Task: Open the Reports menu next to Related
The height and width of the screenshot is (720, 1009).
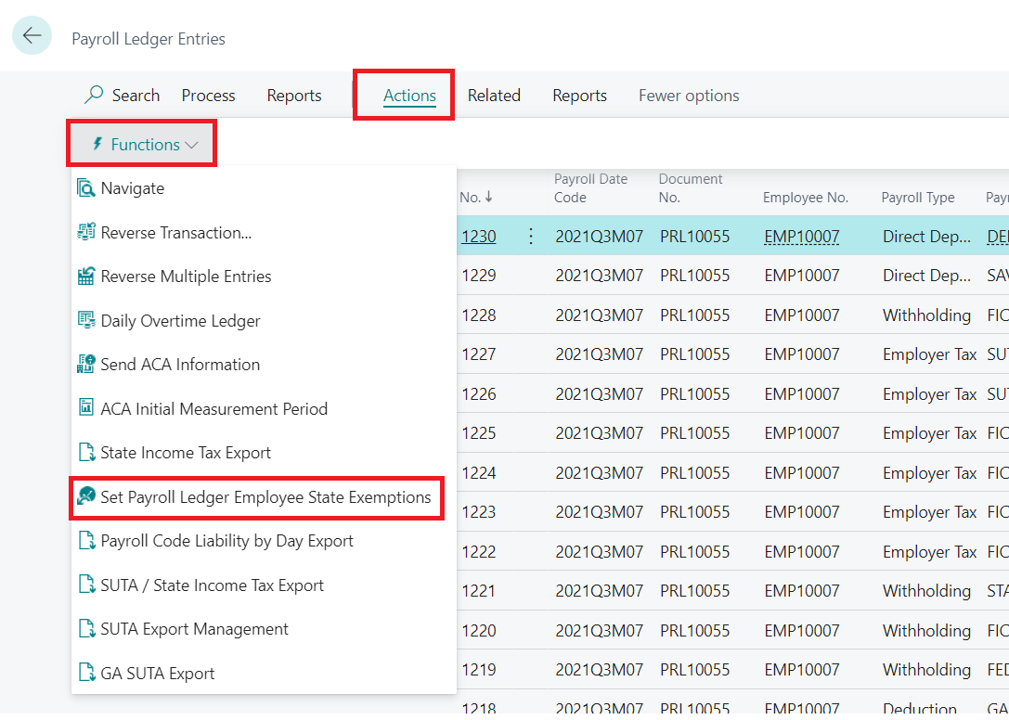Action: point(580,96)
